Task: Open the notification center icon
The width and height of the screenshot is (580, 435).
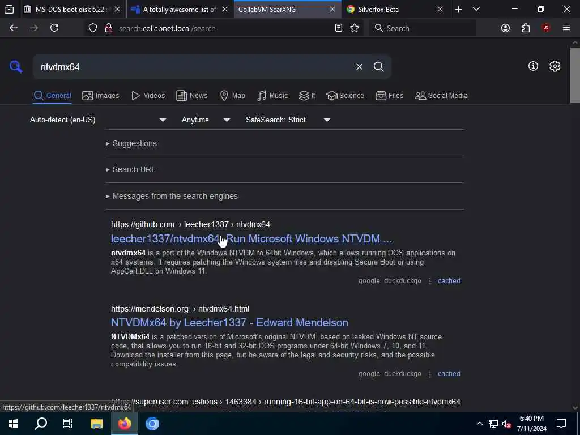Action: point(561,424)
